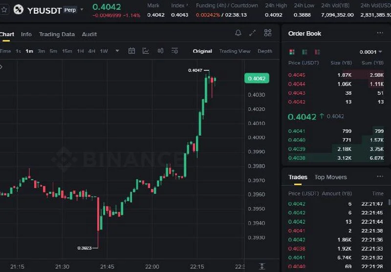Click the trade at 22:21:36
The height and width of the screenshot is (272, 391).
tap(336, 240)
